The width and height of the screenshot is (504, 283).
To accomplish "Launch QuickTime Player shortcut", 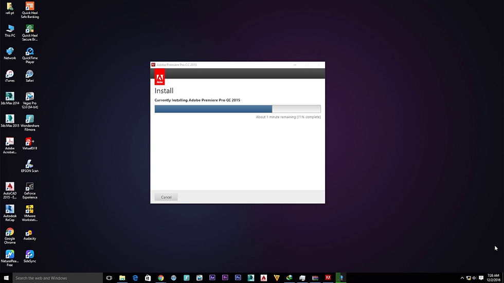I will click(x=30, y=55).
